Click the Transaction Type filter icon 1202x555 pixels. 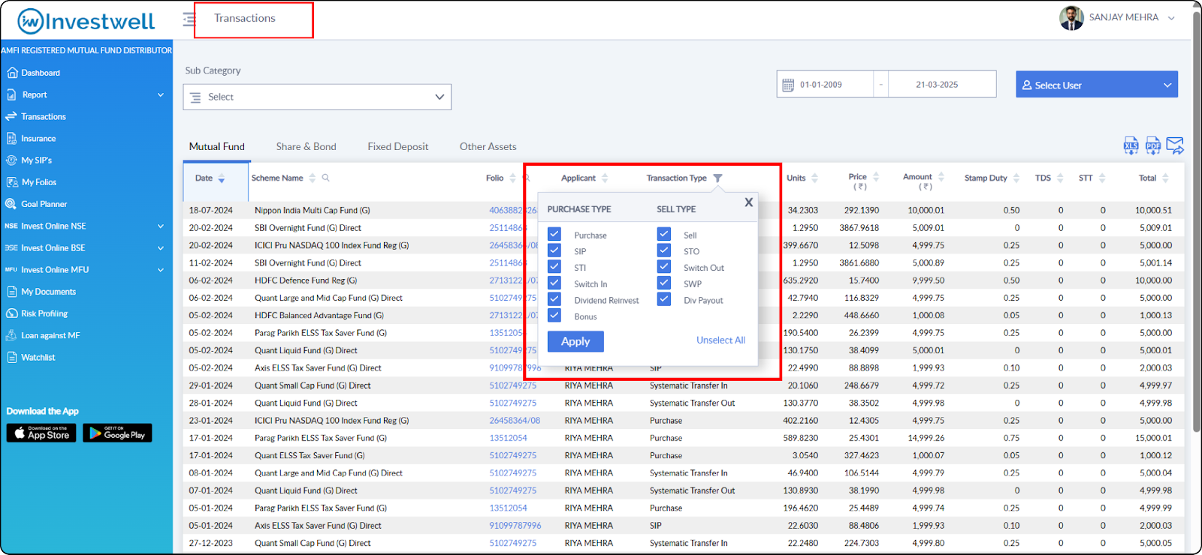(717, 178)
